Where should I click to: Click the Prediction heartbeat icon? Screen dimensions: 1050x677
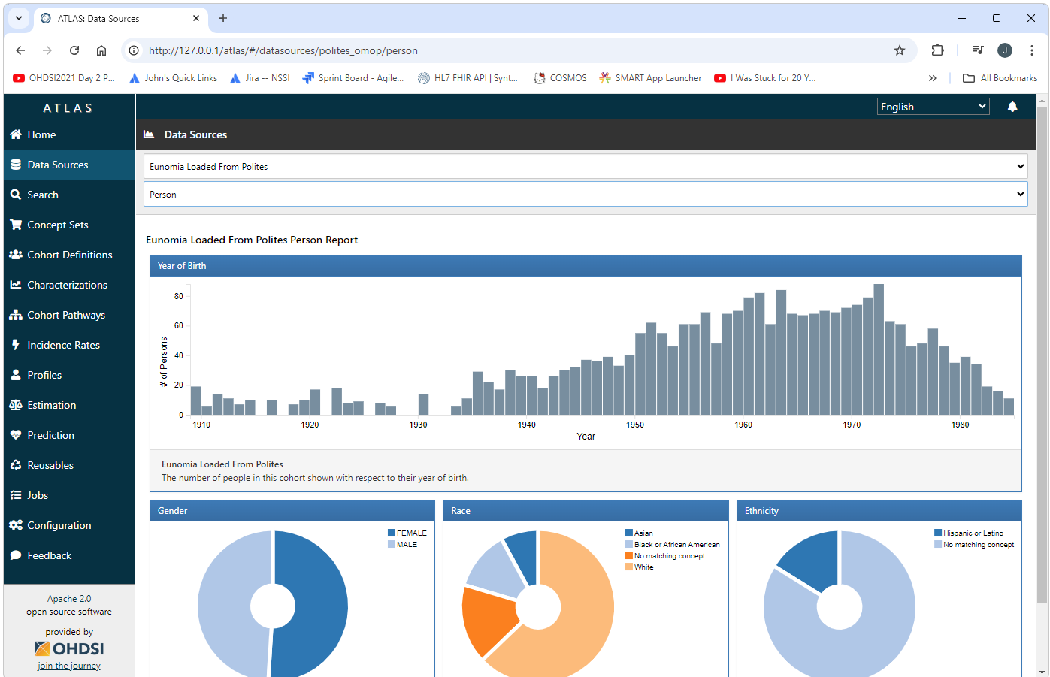point(16,435)
